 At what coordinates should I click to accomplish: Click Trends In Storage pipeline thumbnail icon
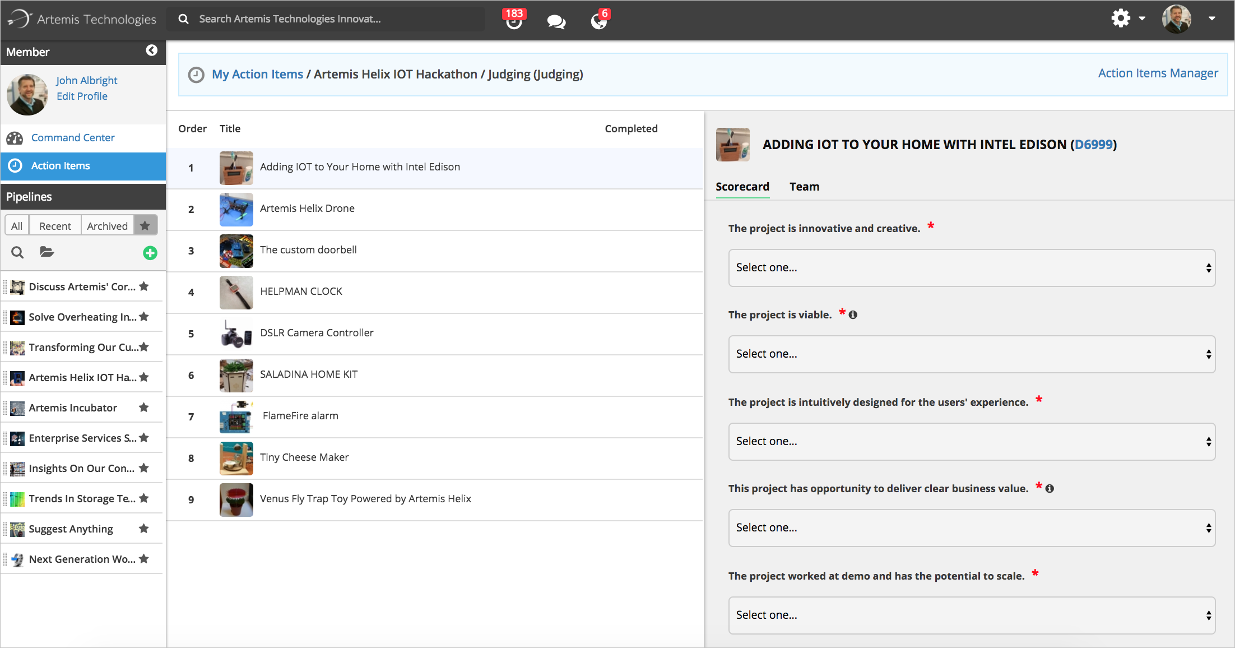17,499
